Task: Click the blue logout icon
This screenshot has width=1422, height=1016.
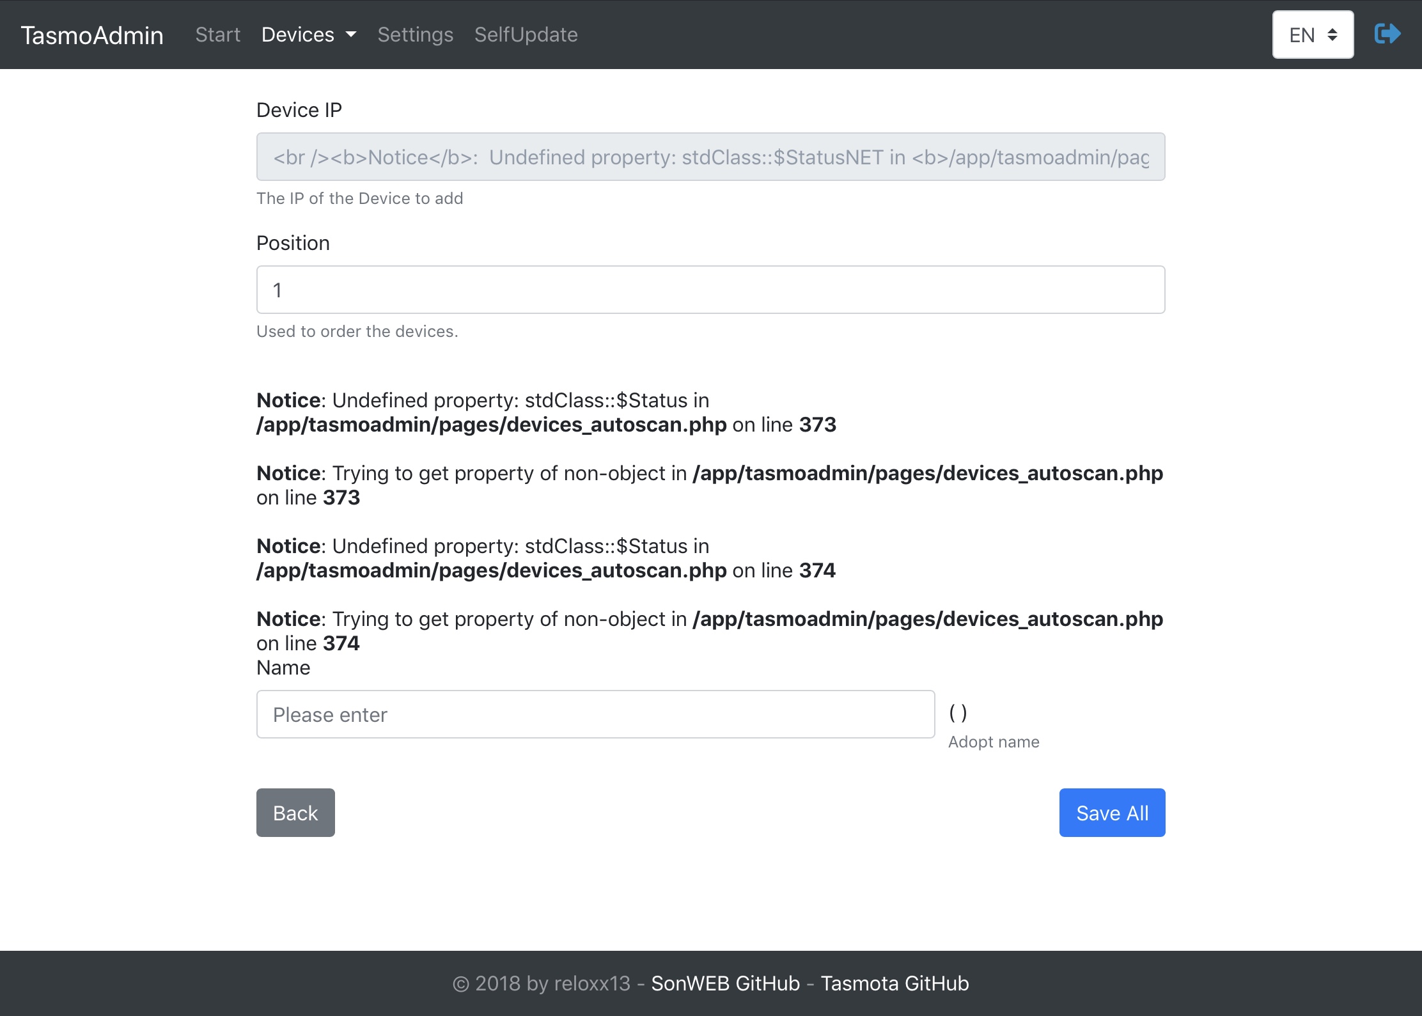Action: 1387,34
